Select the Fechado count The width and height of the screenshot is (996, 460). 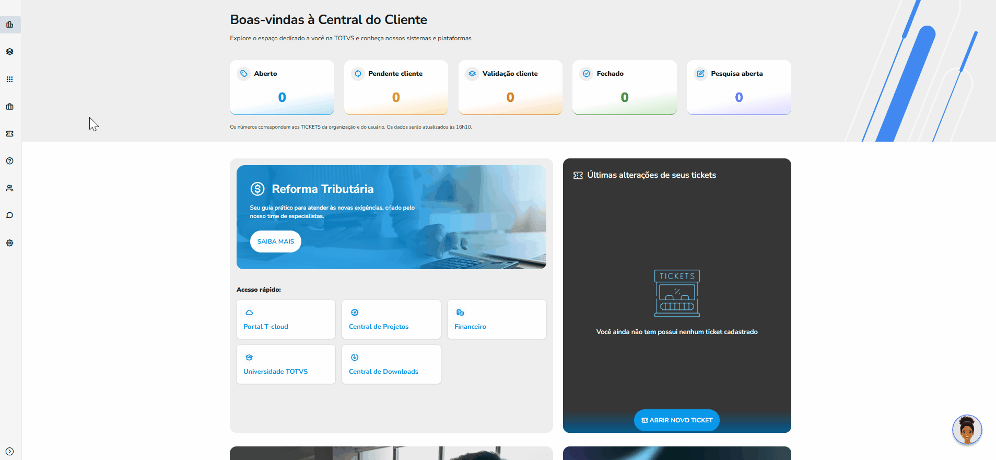625,97
